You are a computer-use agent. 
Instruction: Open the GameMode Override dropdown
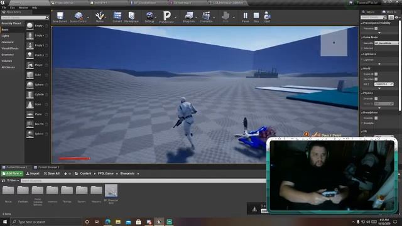387,43
